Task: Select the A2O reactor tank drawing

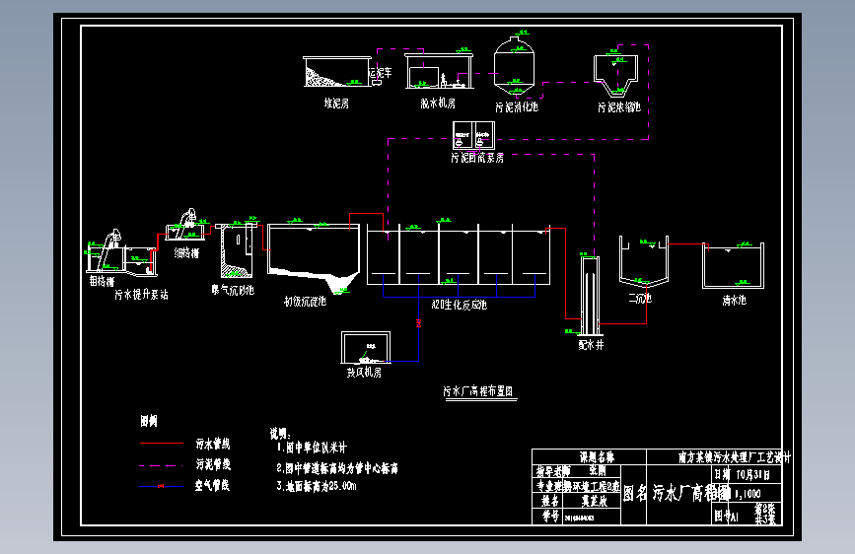Action: 458,255
